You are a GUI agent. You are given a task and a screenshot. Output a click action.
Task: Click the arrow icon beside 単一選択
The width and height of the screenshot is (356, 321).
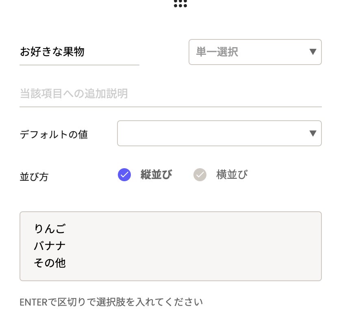[313, 52]
